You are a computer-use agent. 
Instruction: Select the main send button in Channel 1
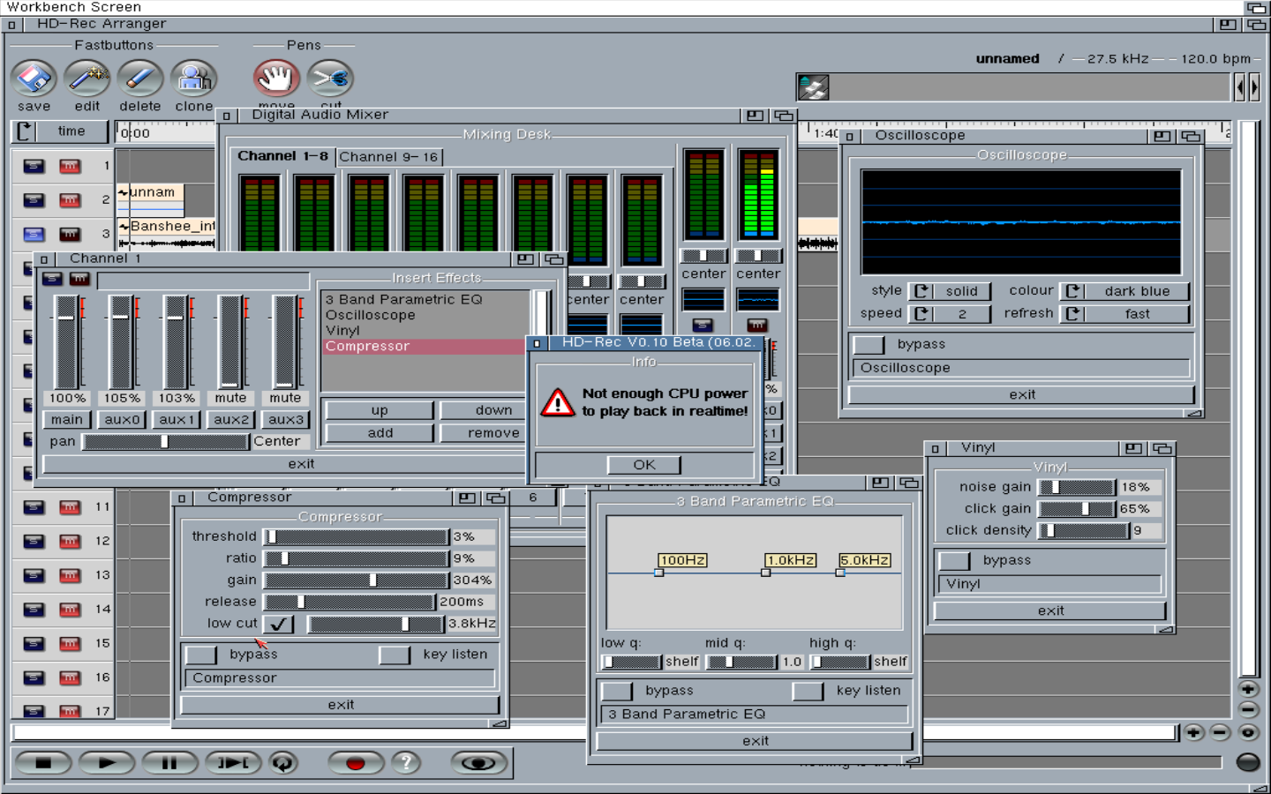66,420
